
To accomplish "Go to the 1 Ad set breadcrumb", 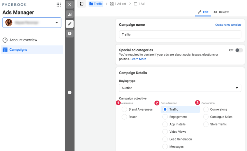I will coord(118,4).
